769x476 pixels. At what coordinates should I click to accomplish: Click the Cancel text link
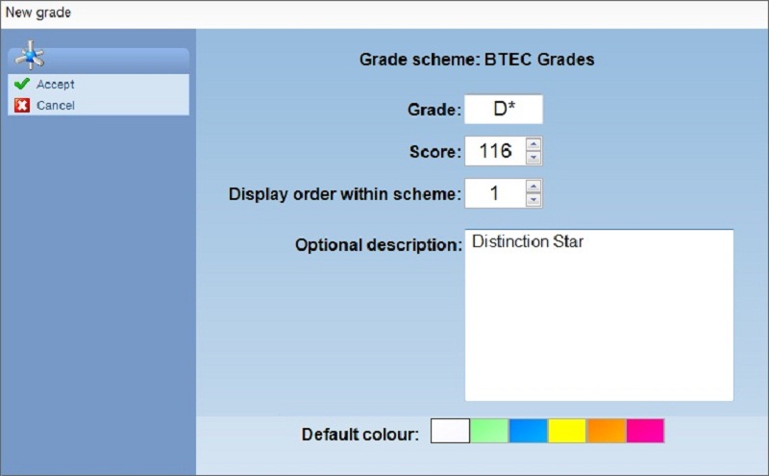click(x=56, y=106)
